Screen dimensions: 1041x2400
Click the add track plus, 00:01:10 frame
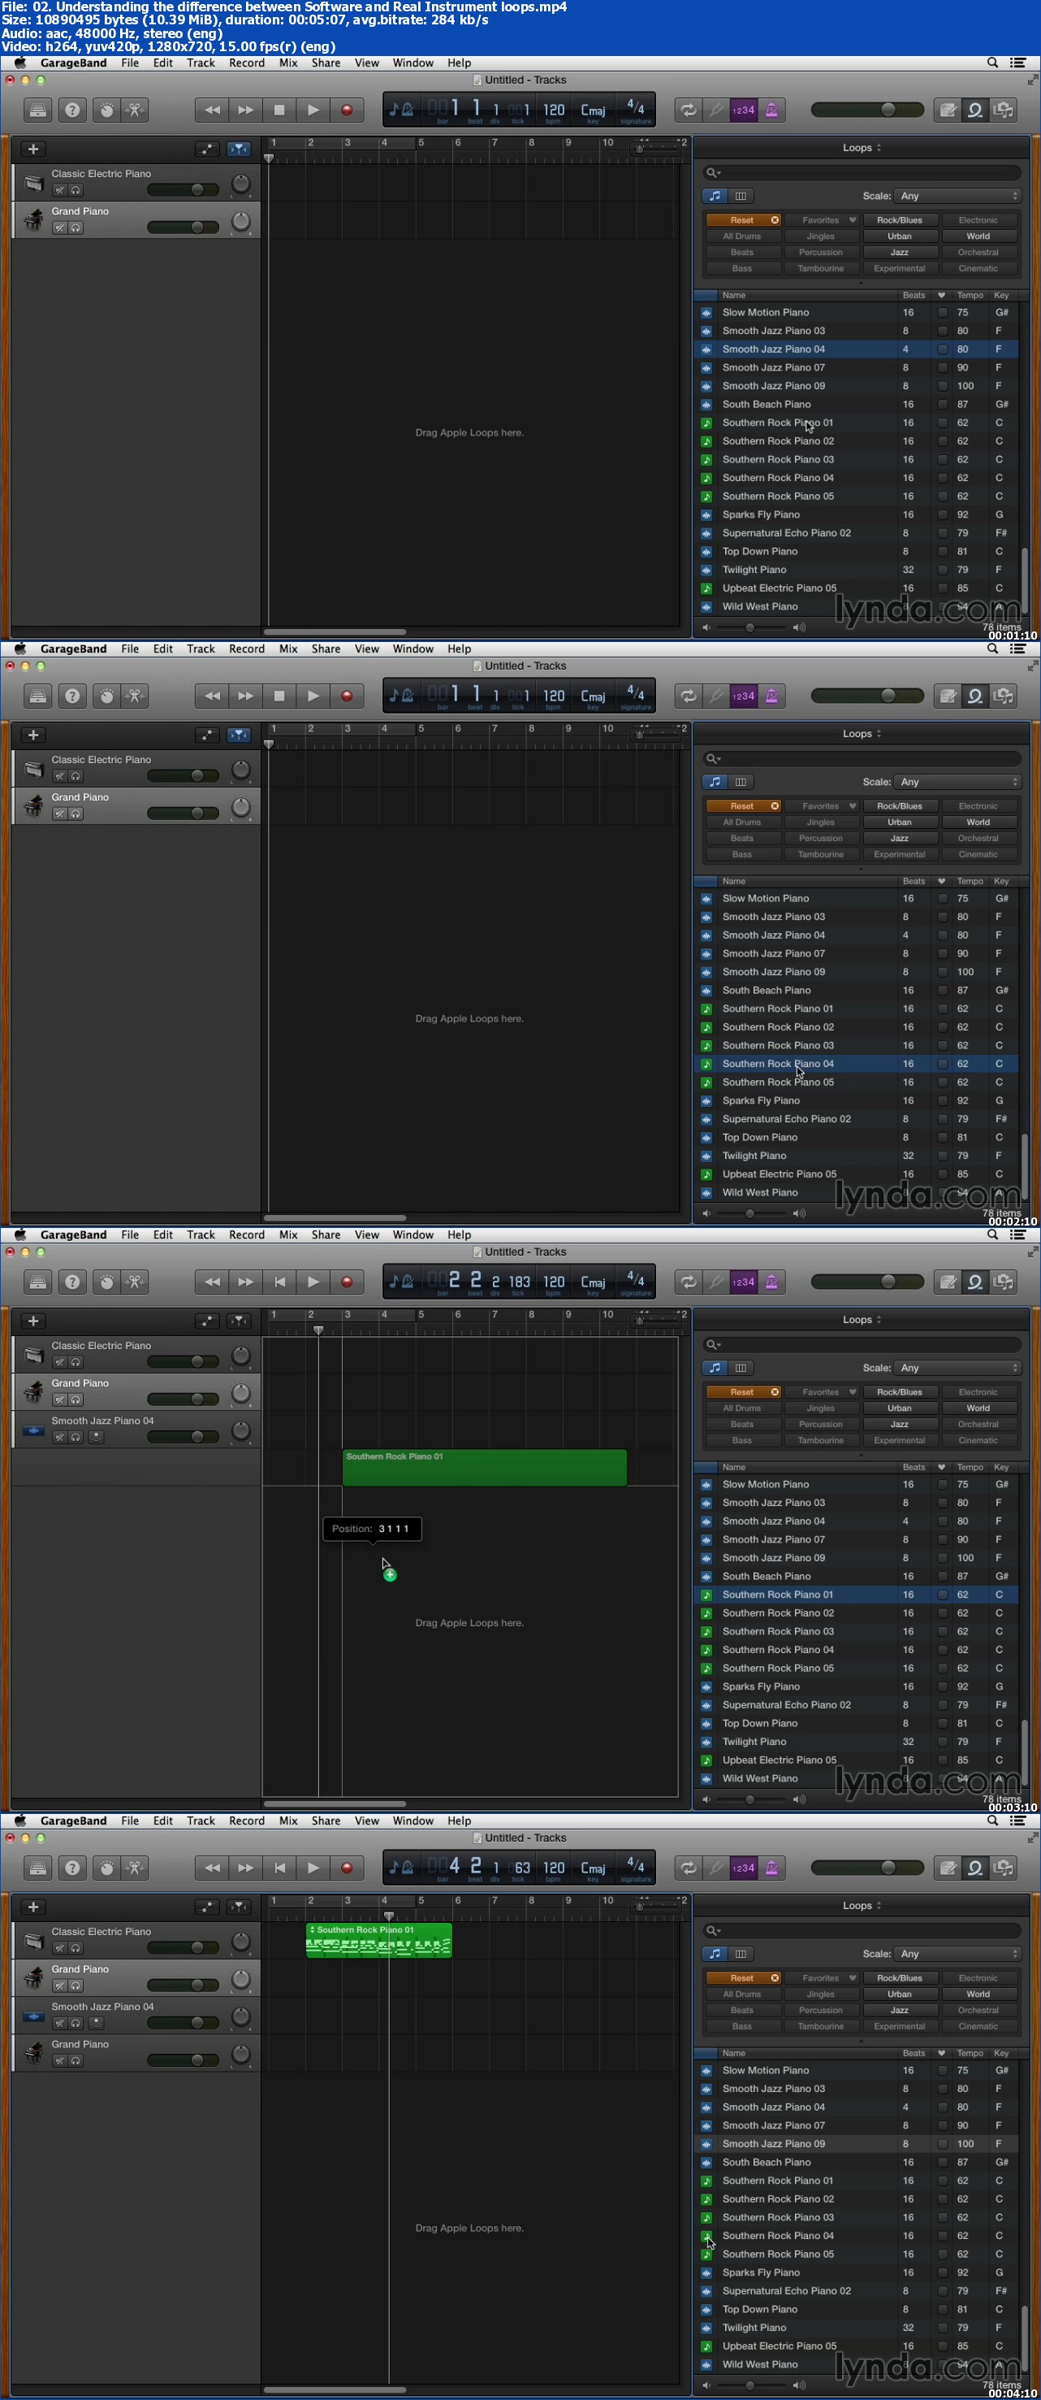click(33, 149)
